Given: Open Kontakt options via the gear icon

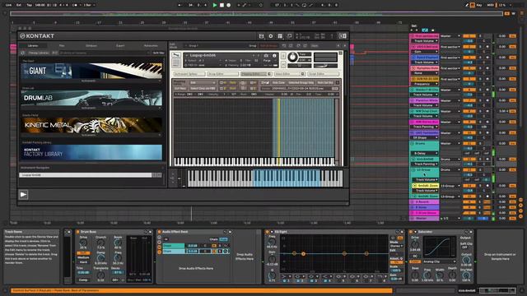Looking at the screenshot, I should [x=271, y=36].
